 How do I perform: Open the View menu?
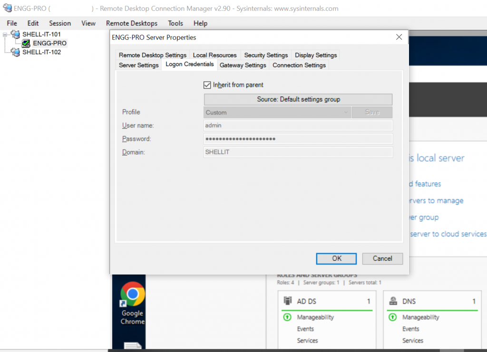coord(88,23)
